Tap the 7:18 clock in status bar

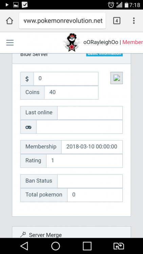(x=135, y=5)
